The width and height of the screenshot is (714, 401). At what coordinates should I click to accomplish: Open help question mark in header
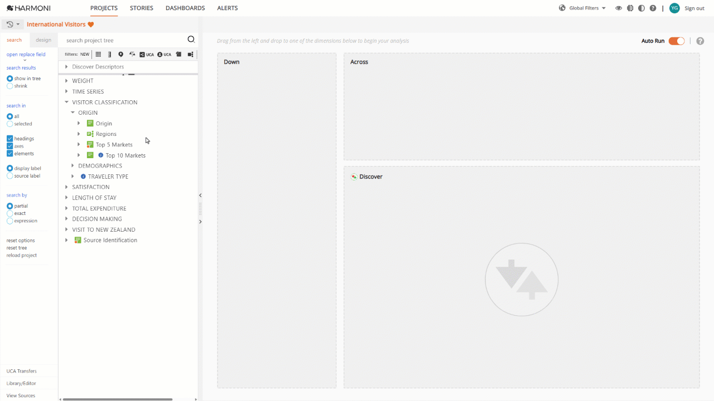pos(653,8)
